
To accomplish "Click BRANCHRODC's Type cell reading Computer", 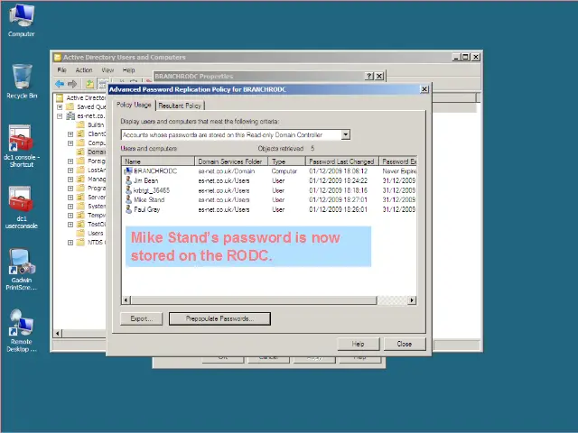I will [284, 171].
